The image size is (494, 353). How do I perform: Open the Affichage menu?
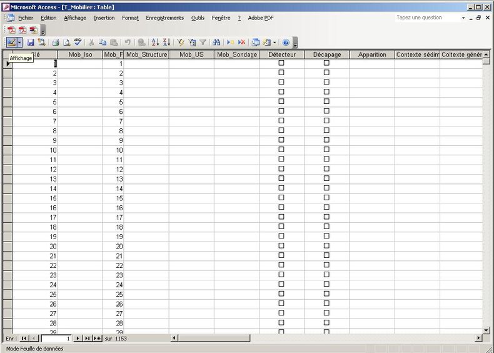click(x=75, y=18)
